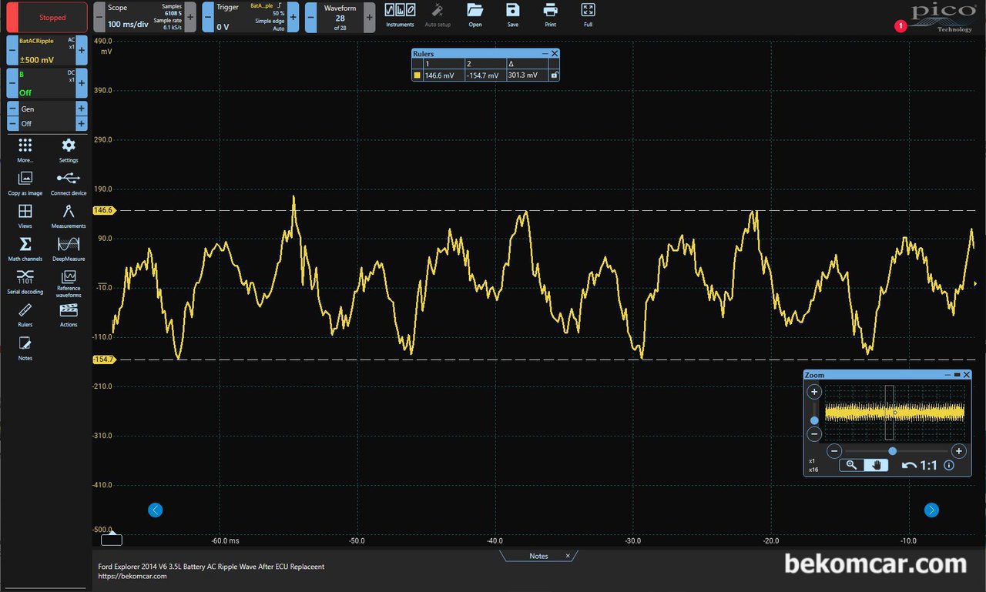Viewport: 986px width, 592px height.
Task: Open the BatACRipple channel options
Action: (x=47, y=50)
